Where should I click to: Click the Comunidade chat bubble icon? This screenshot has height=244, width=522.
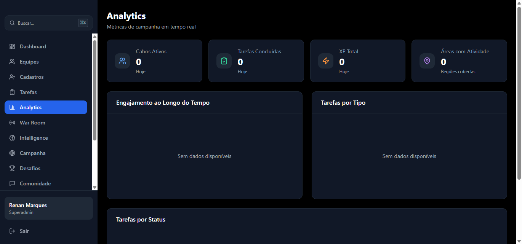12,183
